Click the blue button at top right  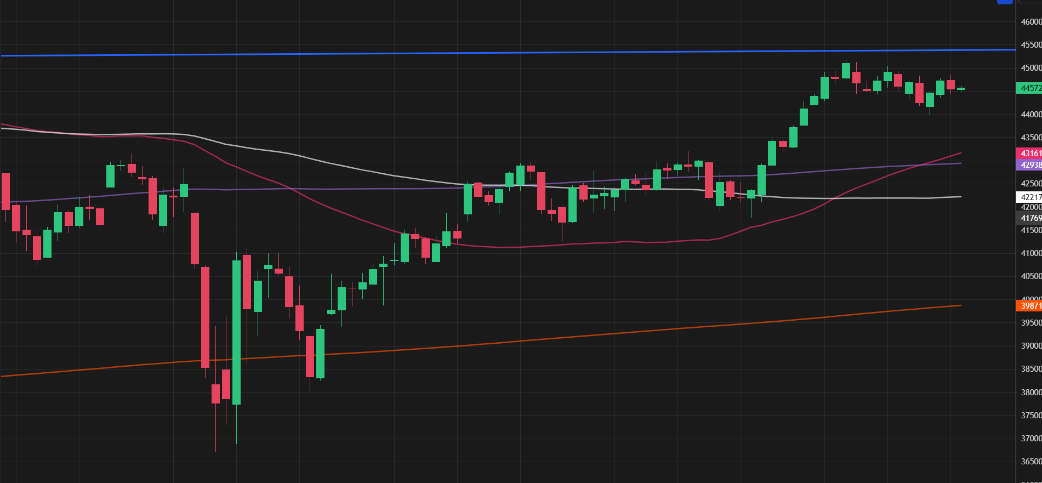coord(1004,2)
